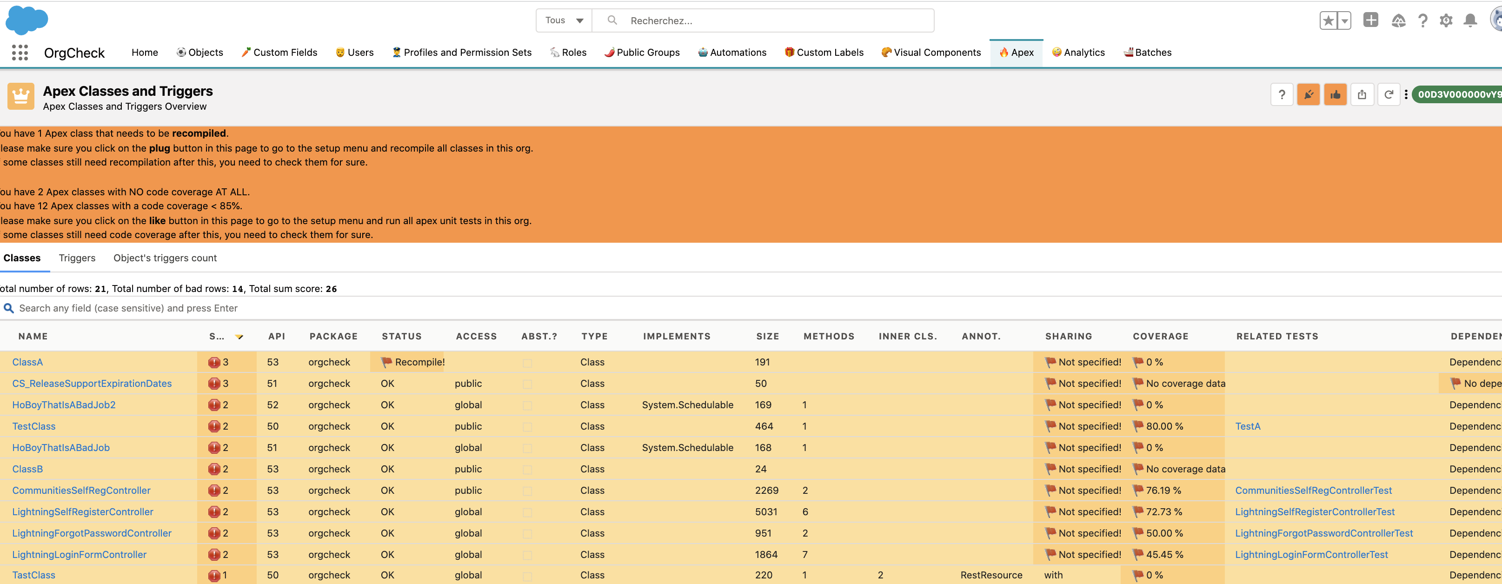Open the page help question mark icon
Viewport: 1502px width, 584px height.
click(x=1282, y=94)
